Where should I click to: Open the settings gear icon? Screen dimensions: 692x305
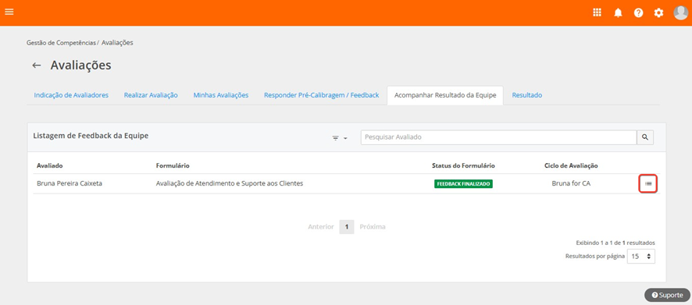pyautogui.click(x=658, y=12)
